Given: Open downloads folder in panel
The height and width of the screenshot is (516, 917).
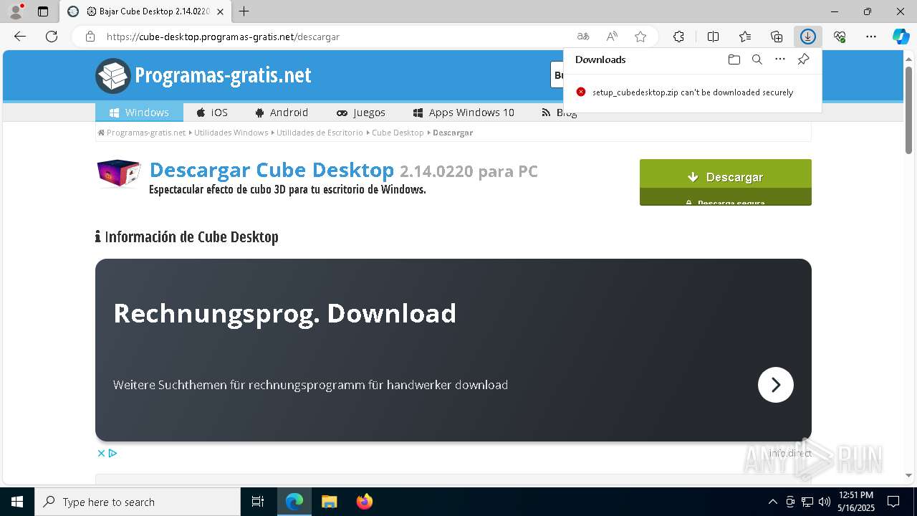Looking at the screenshot, I should click(x=734, y=59).
